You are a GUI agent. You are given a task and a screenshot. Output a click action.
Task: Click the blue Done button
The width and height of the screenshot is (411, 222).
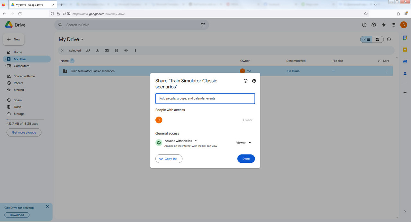click(x=246, y=159)
